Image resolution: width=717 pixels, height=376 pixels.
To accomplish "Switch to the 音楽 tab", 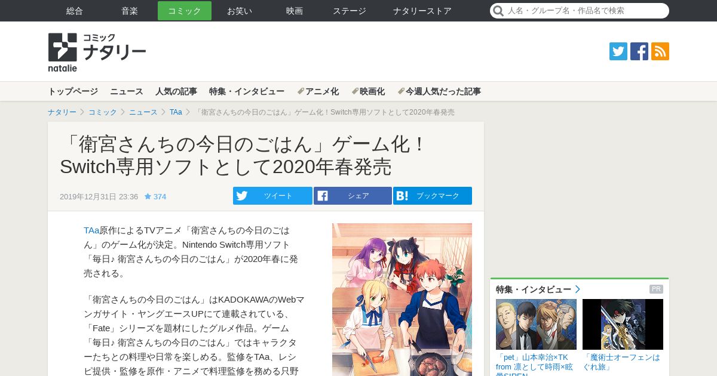I will tap(130, 11).
